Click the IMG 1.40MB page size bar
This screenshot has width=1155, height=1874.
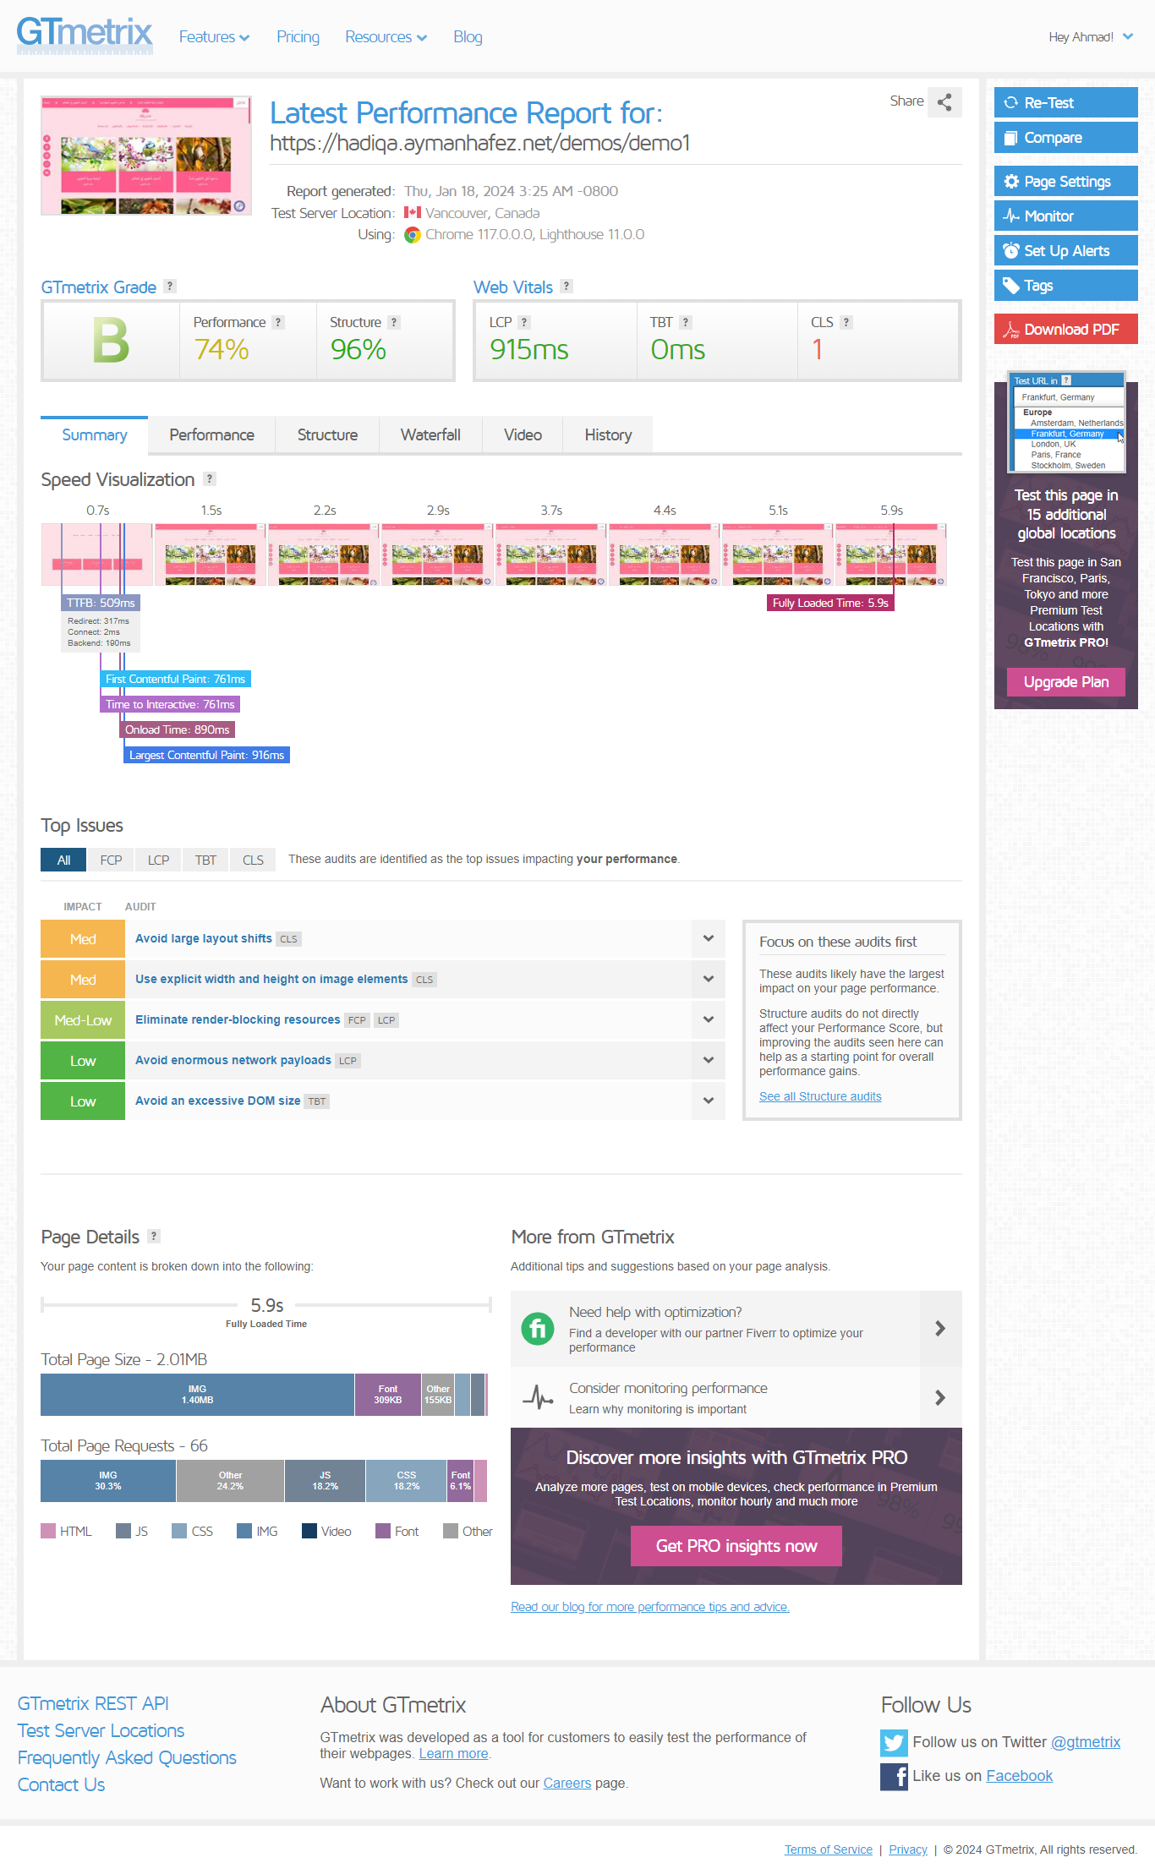pos(197,1395)
